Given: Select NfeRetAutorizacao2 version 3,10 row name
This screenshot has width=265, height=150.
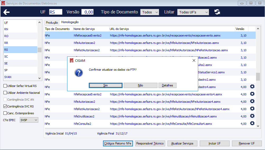Looking at the screenshot, I should click(x=87, y=50).
